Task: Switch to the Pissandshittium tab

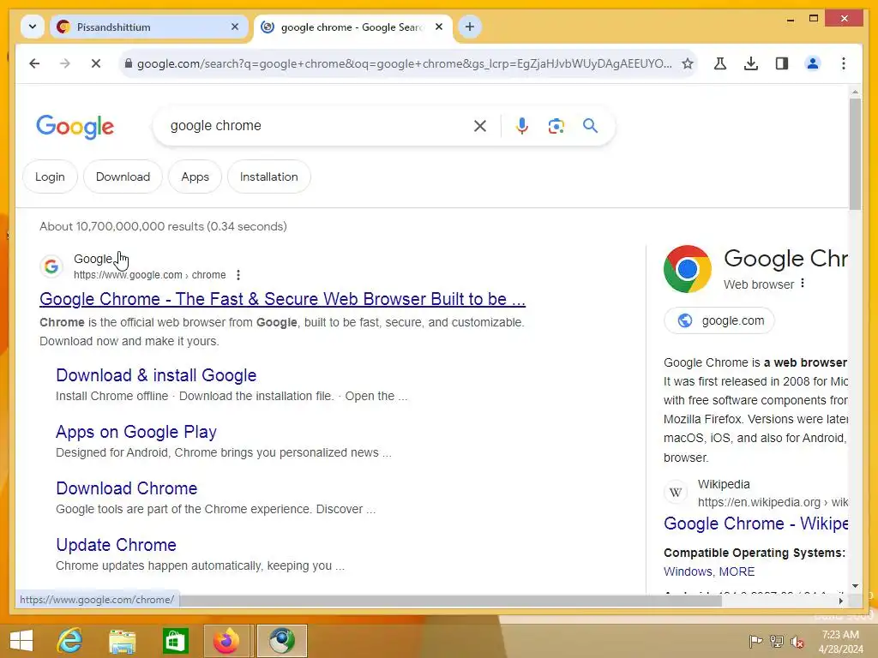Action: 148,27
